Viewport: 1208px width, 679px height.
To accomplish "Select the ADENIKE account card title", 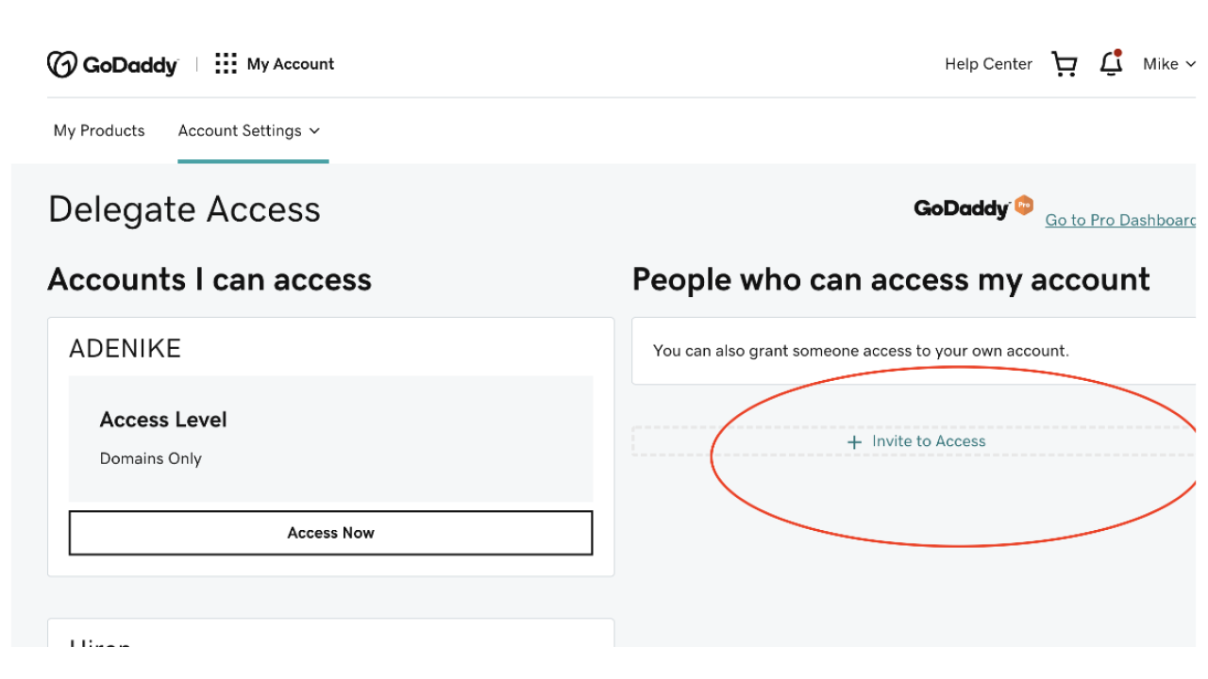I will (x=125, y=349).
